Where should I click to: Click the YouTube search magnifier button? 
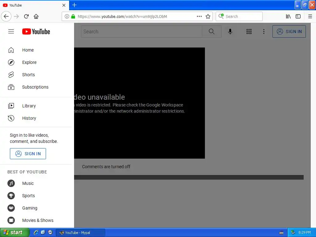(x=212, y=31)
